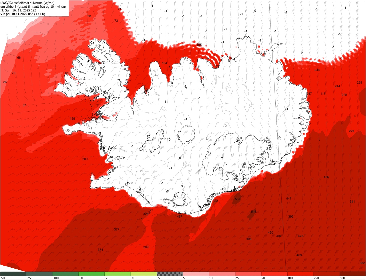The width and height of the screenshot is (366, 280).
Task: Click the flux value 66 in the northwest ocean
Action: [19, 58]
